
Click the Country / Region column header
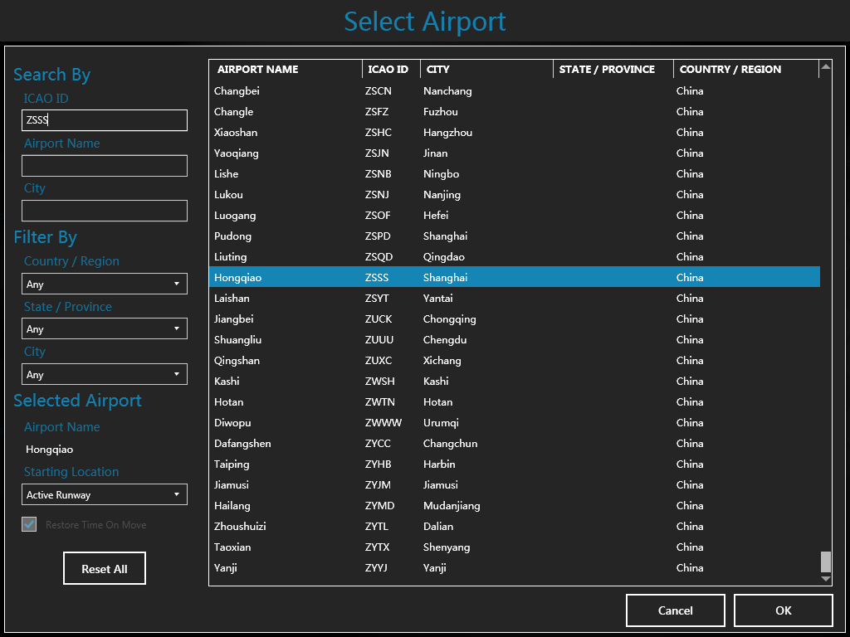(x=745, y=69)
